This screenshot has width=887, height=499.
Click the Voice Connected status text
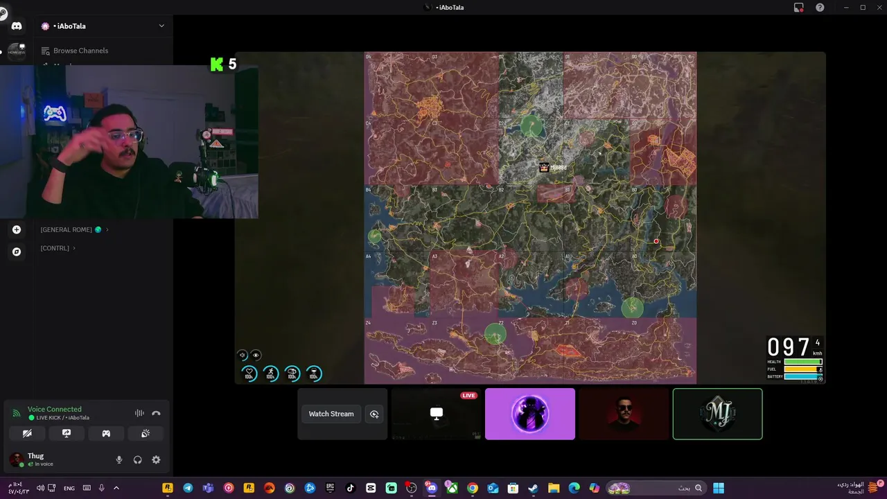[54, 409]
